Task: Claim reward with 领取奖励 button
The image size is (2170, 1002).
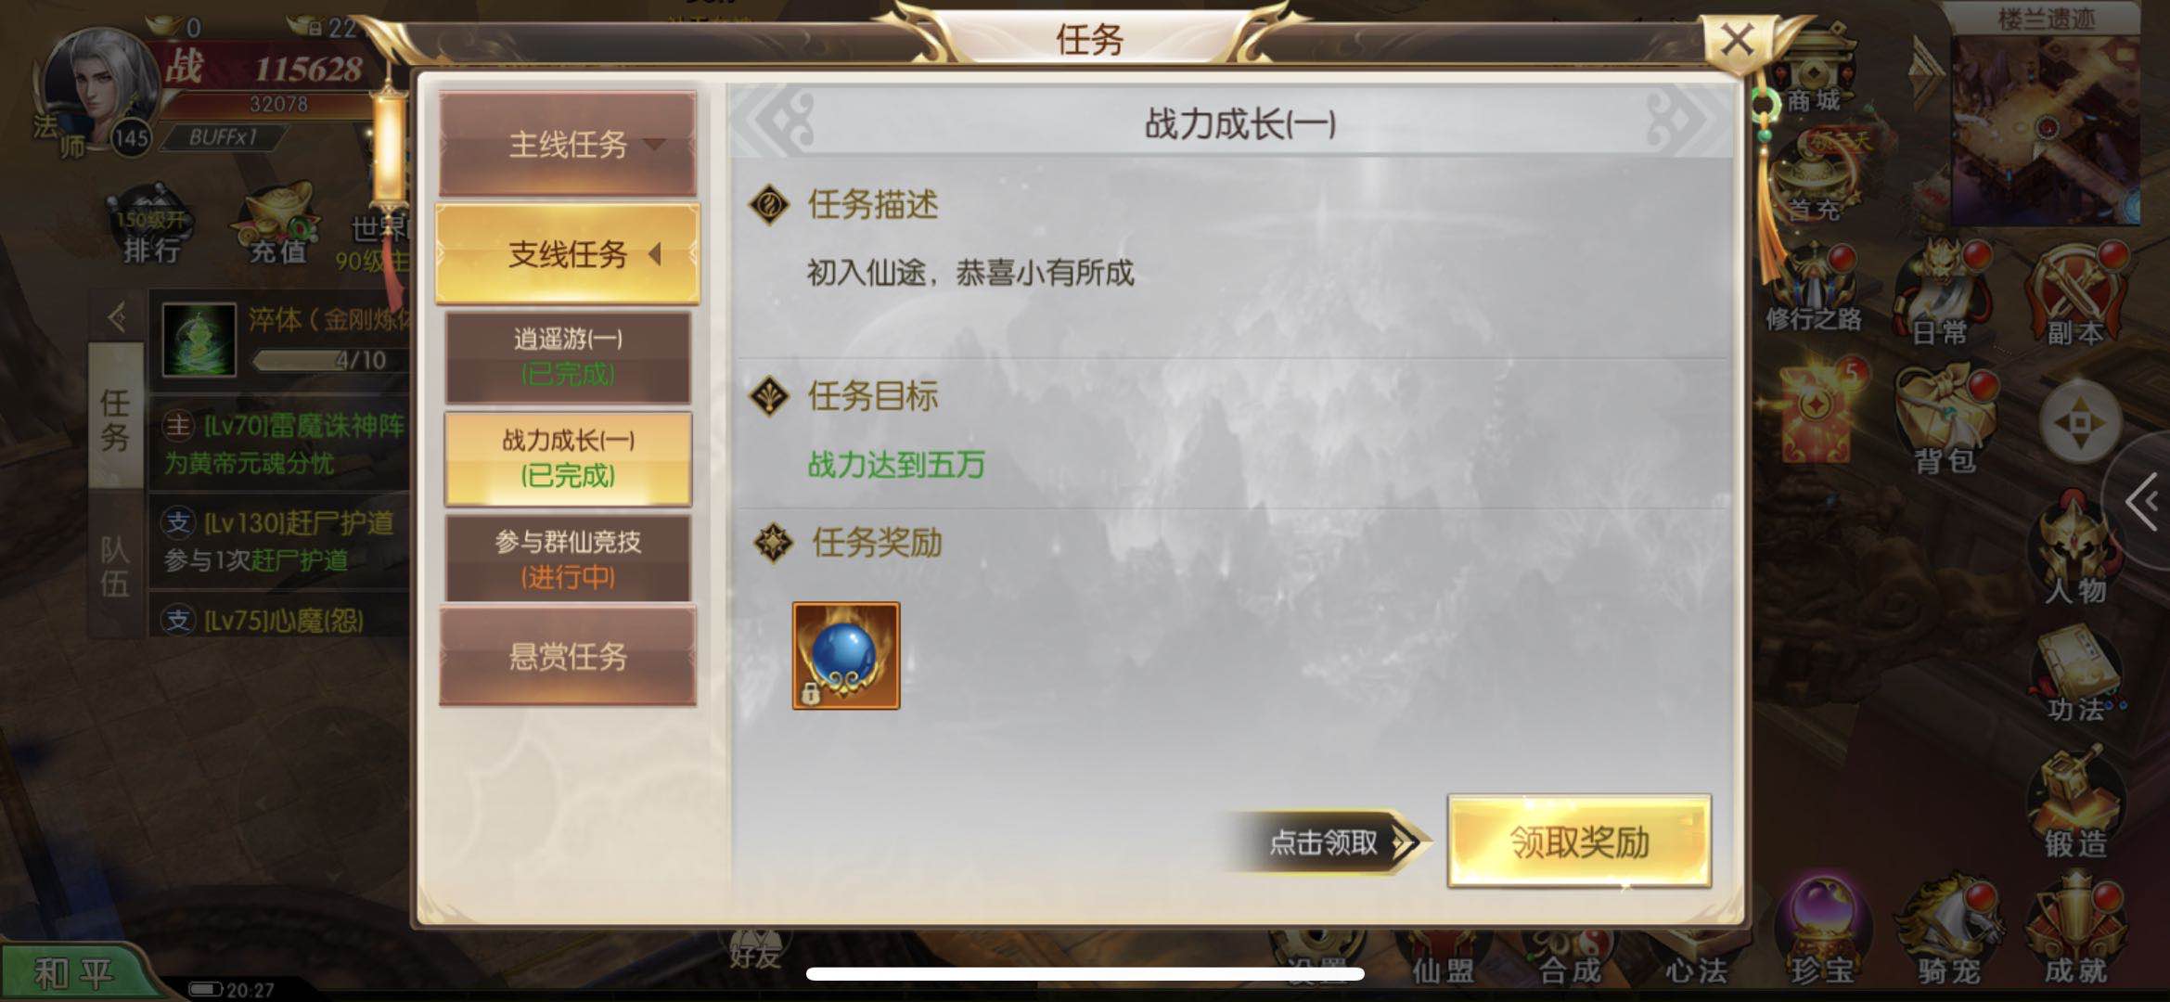Action: pos(1579,841)
